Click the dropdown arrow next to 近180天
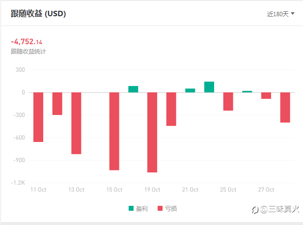Image resolution: width=303 pixels, height=225 pixels. 293,14
